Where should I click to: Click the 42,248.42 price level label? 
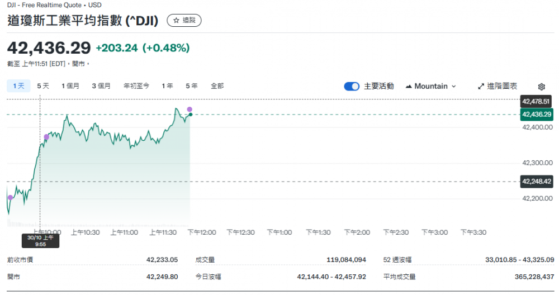536,181
